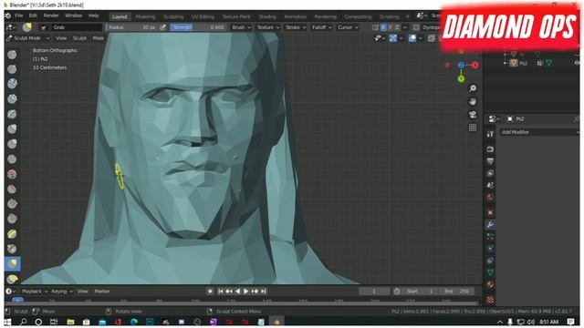This screenshot has width=584, height=328.
Task: Enable the Dyntopo checkbox
Action: click(x=416, y=27)
